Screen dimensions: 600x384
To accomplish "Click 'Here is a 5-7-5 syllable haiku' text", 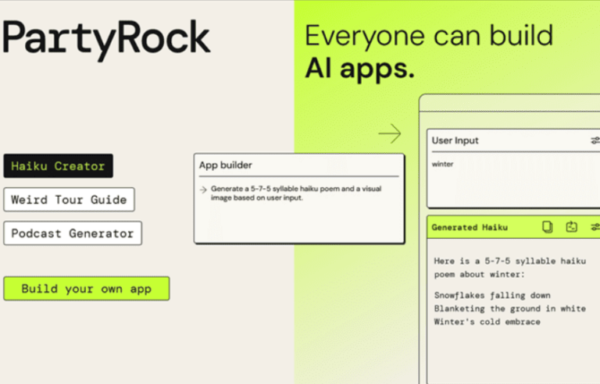I will click(x=509, y=261).
